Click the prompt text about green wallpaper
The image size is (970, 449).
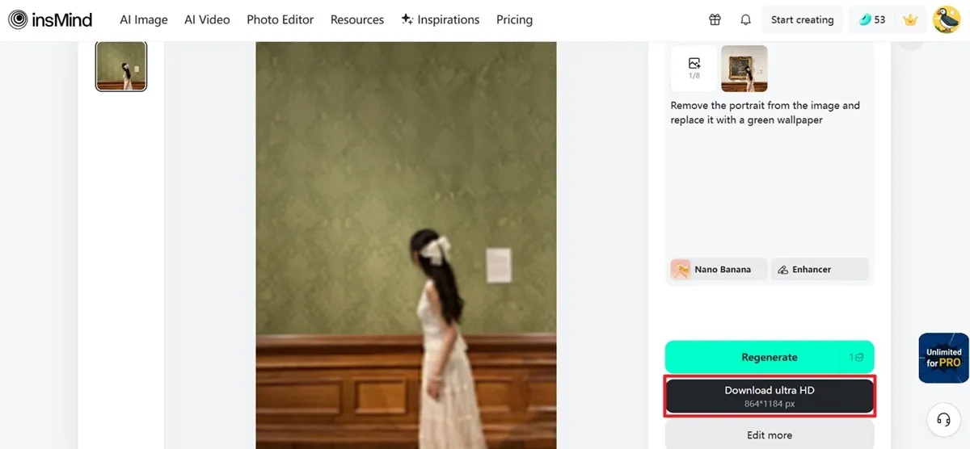pos(765,112)
